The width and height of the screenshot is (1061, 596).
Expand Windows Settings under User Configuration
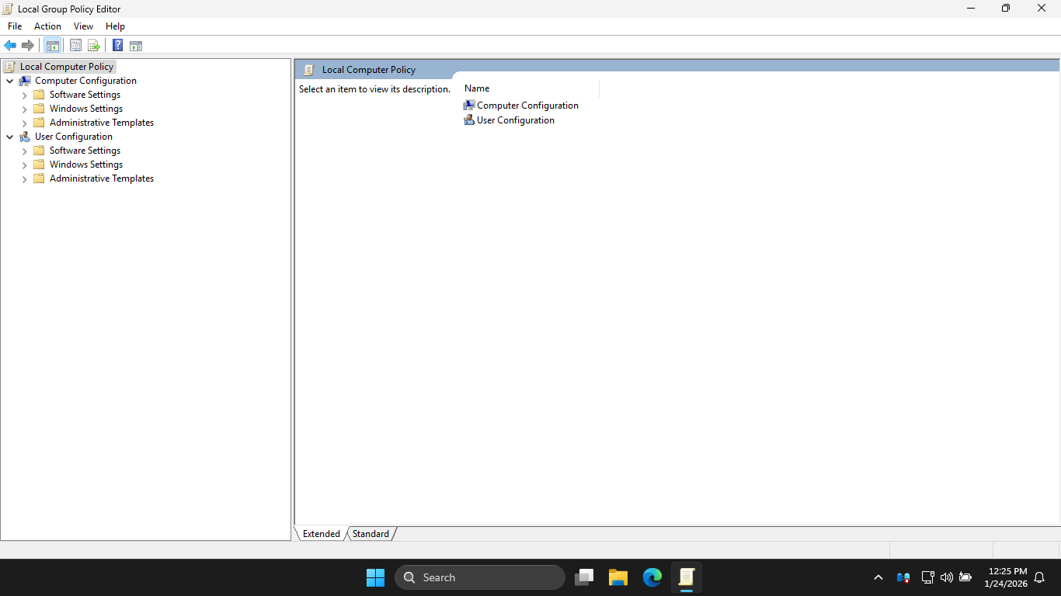pyautogui.click(x=25, y=165)
